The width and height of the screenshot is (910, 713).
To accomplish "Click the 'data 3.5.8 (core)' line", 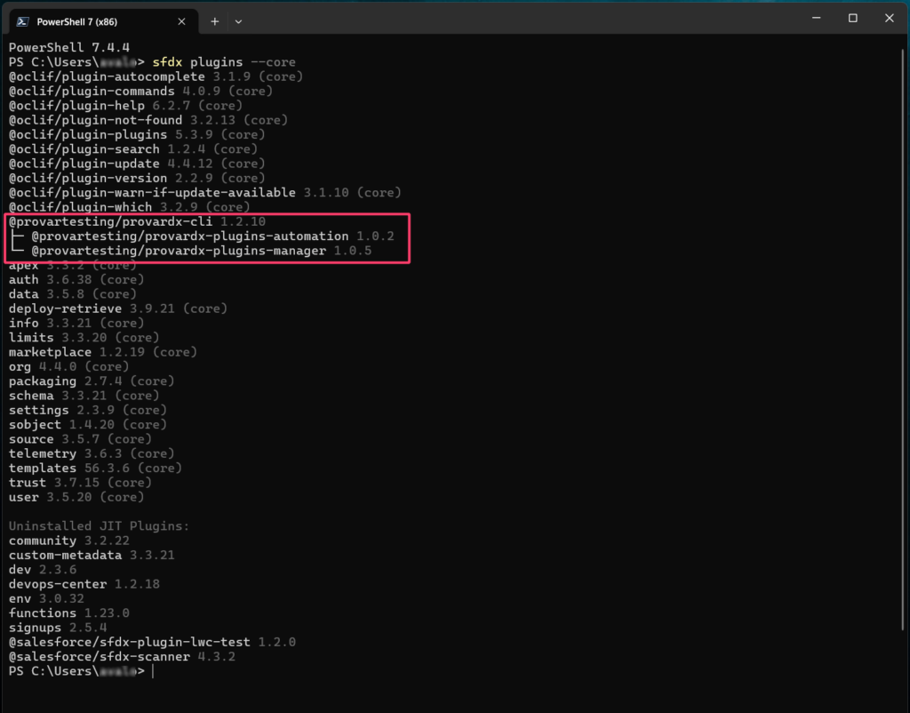I will point(73,294).
